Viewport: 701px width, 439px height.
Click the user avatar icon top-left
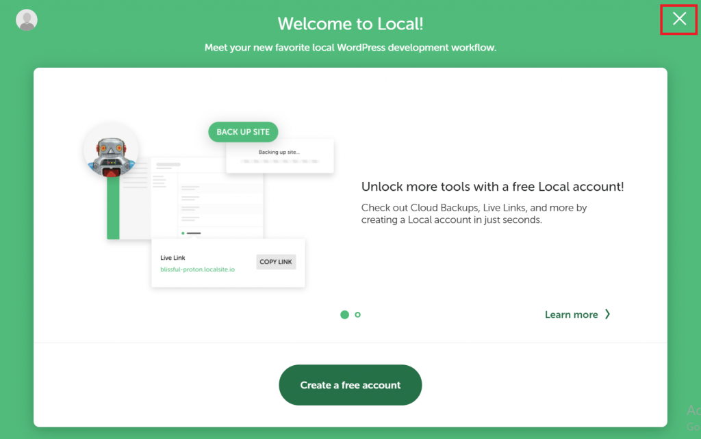pyautogui.click(x=27, y=20)
